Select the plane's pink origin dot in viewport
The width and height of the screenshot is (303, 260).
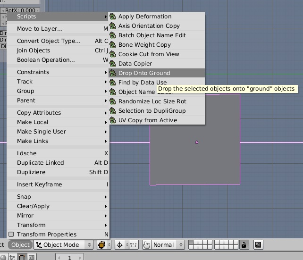coord(197,143)
